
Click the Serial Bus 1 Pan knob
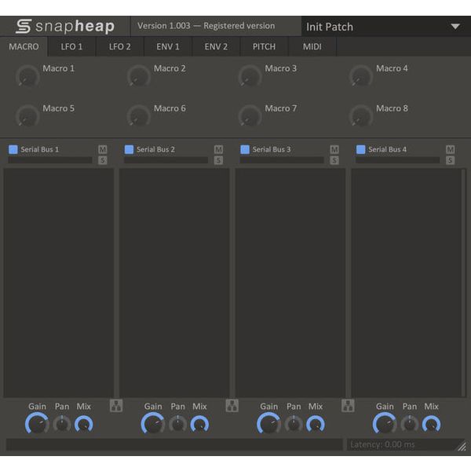pyautogui.click(x=62, y=424)
